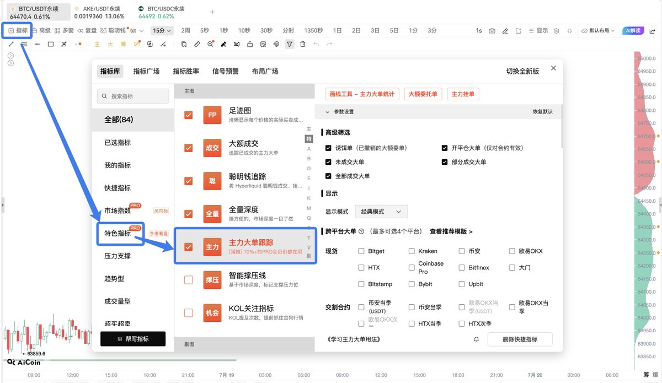Click the share export icon
The height and width of the screenshot is (383, 662).
653,31
